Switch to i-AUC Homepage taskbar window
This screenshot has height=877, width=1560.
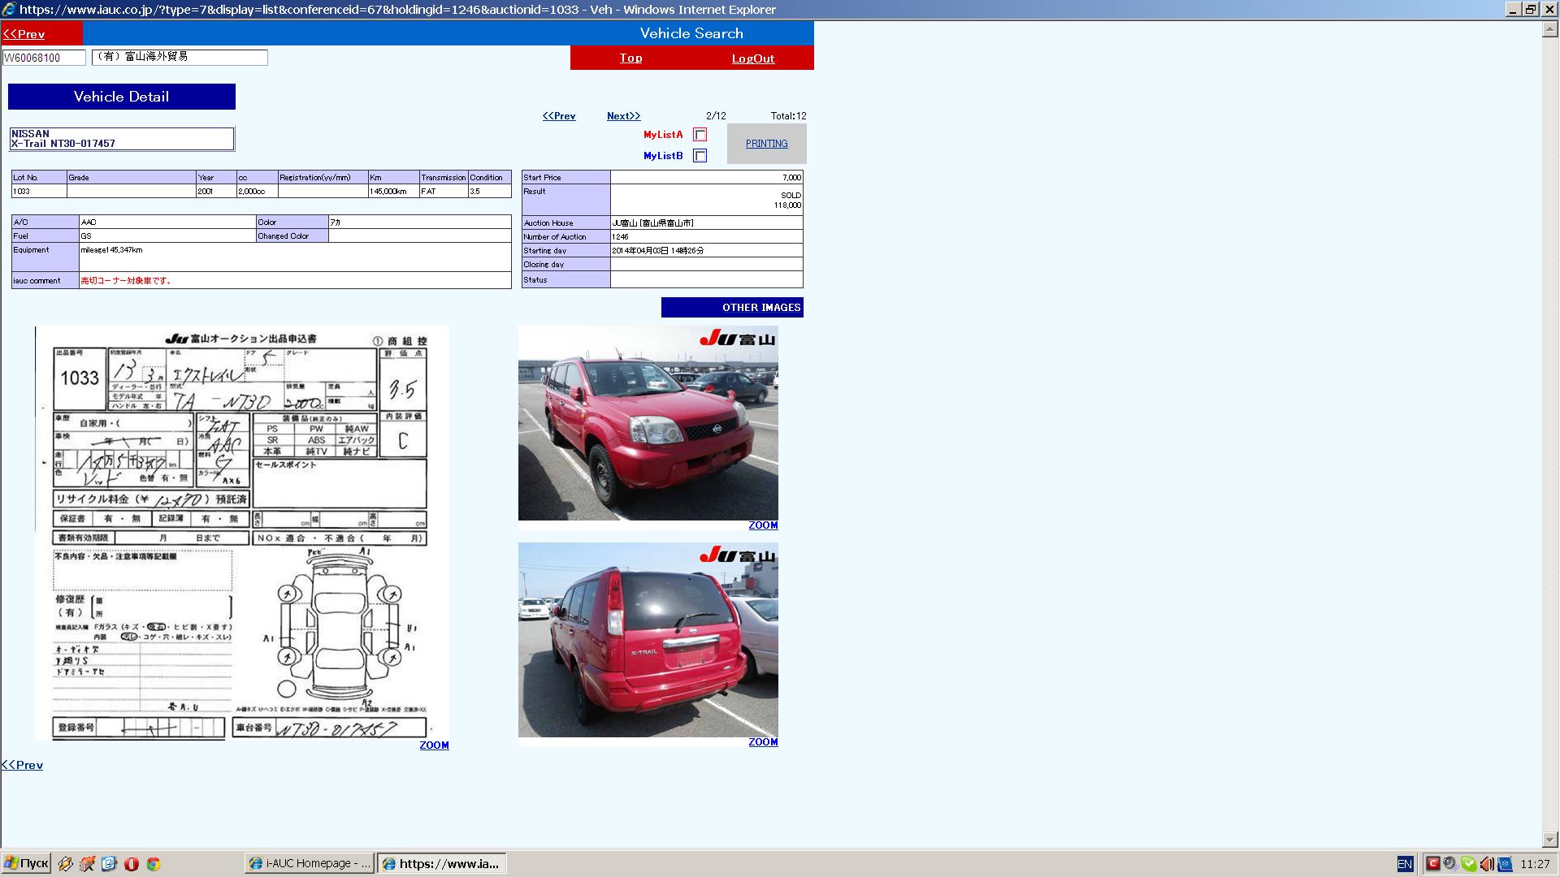tap(310, 863)
